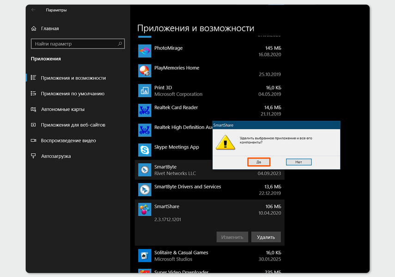Confirm uninstall by pressing Да

click(x=259, y=162)
